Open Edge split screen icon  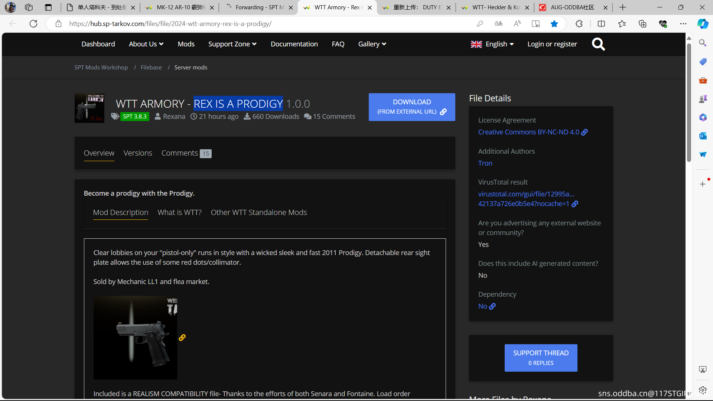coord(601,24)
